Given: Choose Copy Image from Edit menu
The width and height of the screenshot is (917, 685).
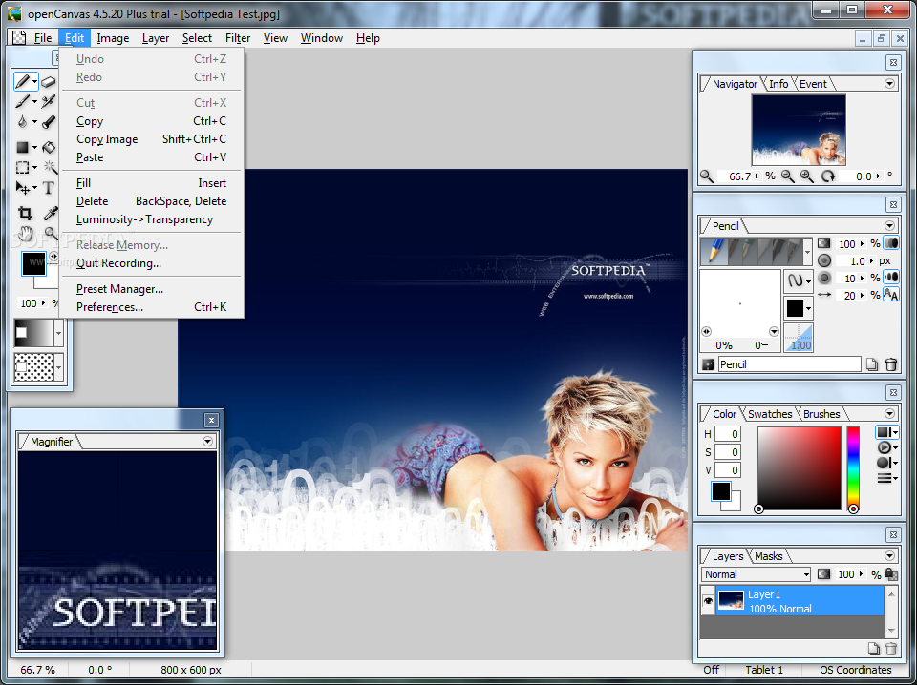Looking at the screenshot, I should coord(152,139).
